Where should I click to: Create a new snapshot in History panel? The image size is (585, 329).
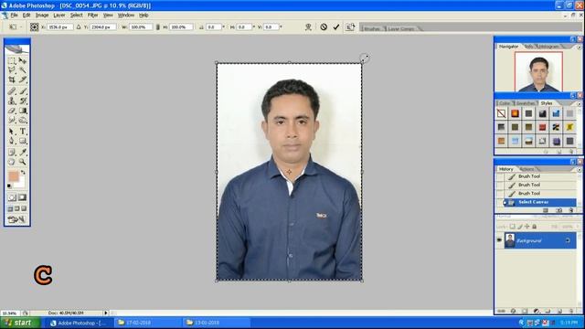[x=558, y=210]
